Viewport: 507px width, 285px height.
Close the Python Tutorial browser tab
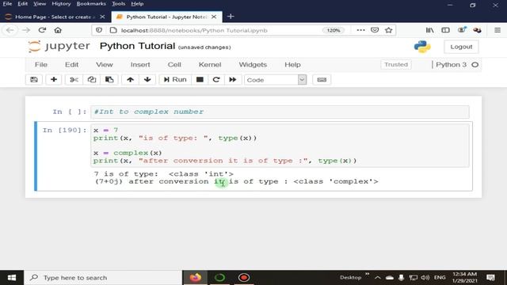(214, 17)
